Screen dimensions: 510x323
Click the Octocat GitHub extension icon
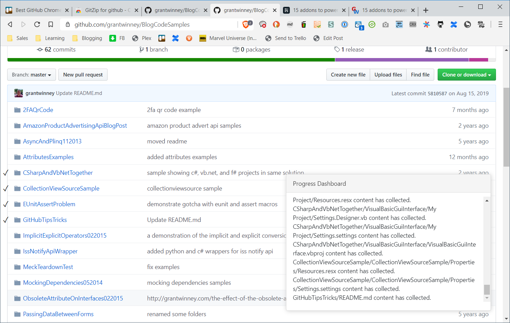pyautogui.click(x=440, y=24)
